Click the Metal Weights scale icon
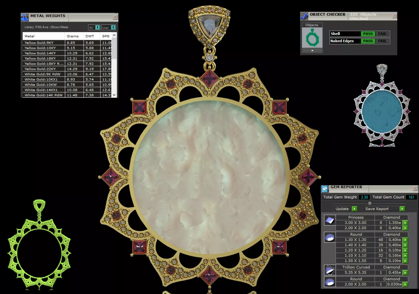 coord(25,17)
